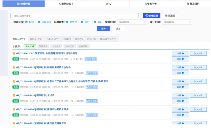This screenshot has height=128, width=211.
Task: Open GB/T 11158-2008 高温试验箱技术条件 link
Action: coord(42,109)
